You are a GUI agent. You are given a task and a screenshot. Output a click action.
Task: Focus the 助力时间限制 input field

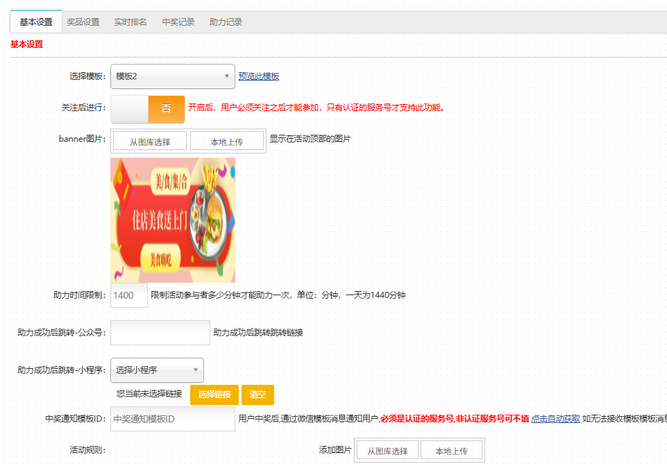129,295
